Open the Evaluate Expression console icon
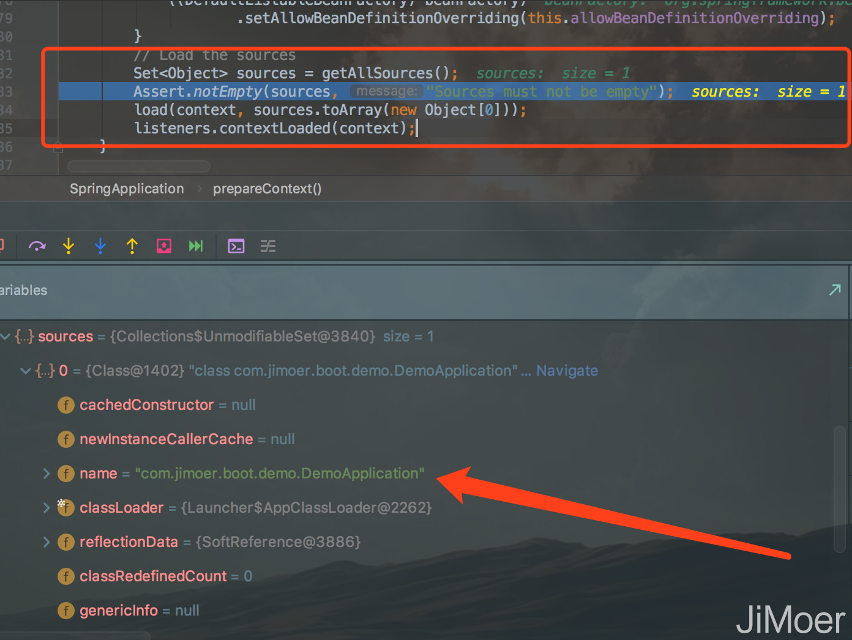852x640 pixels. (236, 246)
